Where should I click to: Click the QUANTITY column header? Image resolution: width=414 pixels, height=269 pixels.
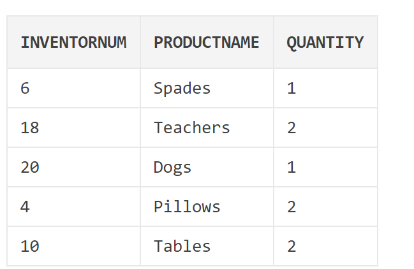[x=325, y=42]
